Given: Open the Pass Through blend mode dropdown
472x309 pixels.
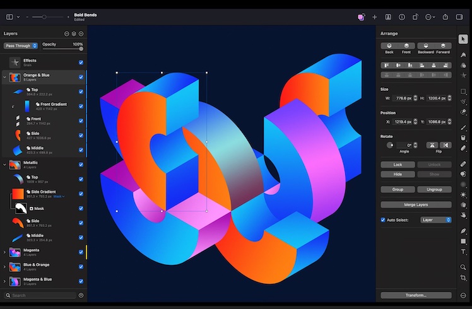Looking at the screenshot, I should (21, 45).
